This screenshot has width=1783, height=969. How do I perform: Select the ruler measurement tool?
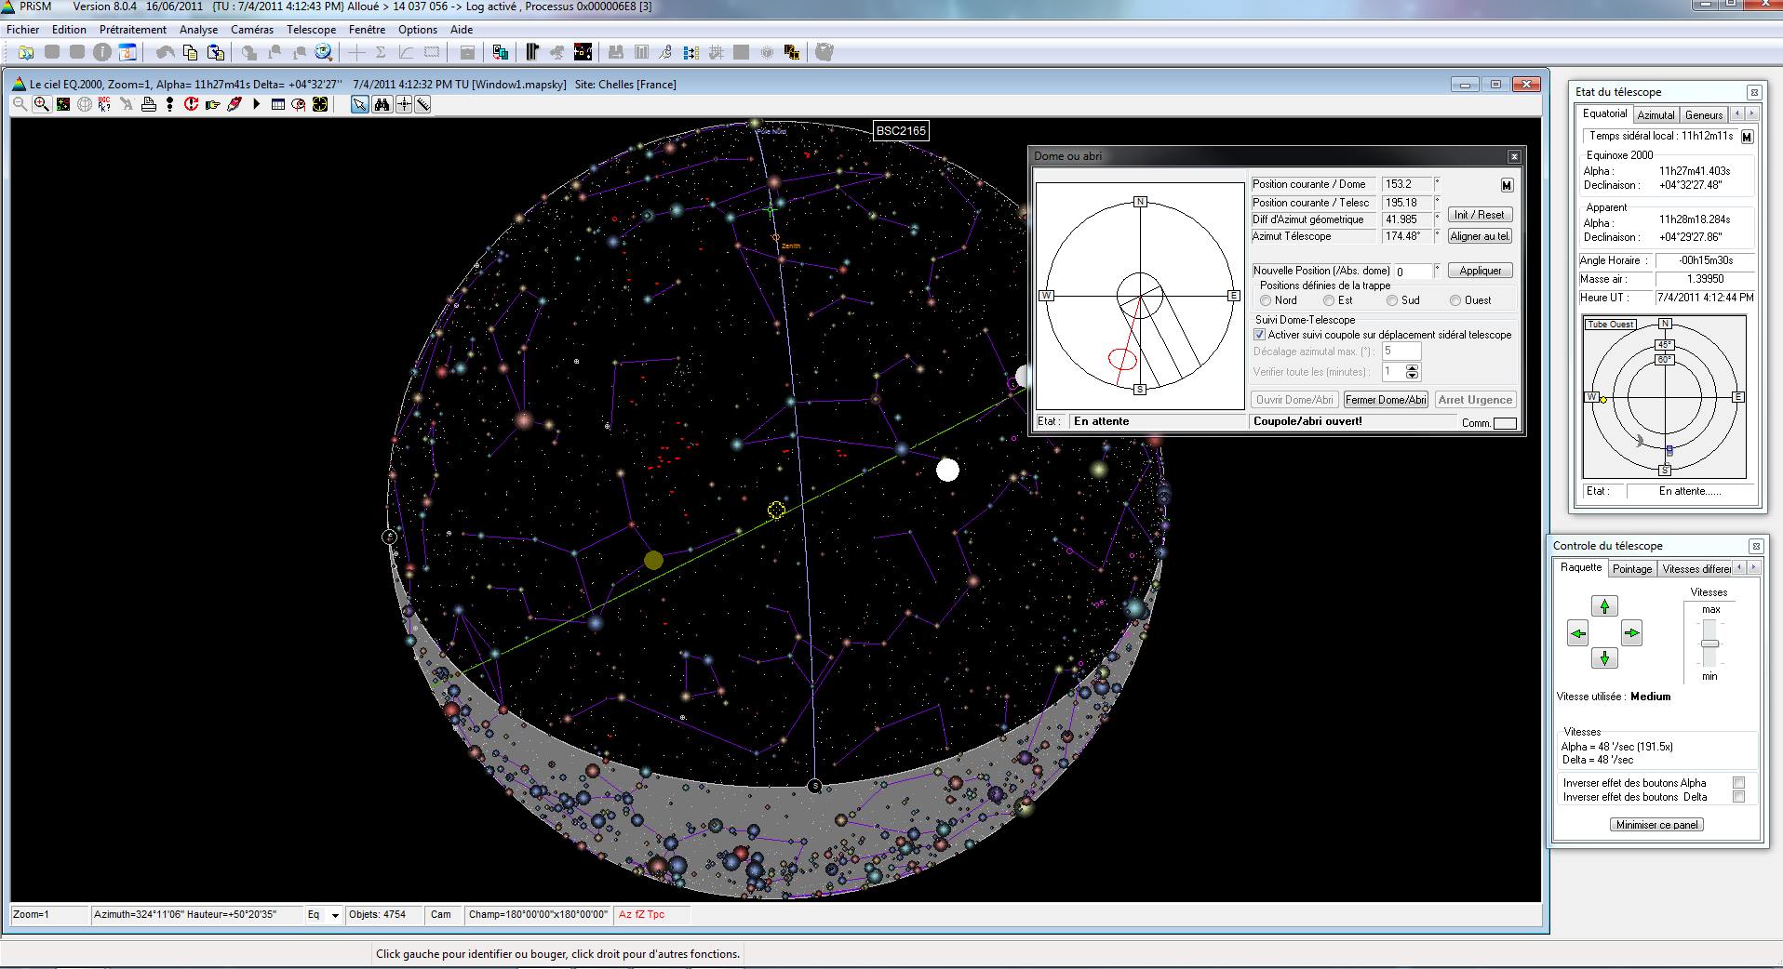[x=422, y=104]
